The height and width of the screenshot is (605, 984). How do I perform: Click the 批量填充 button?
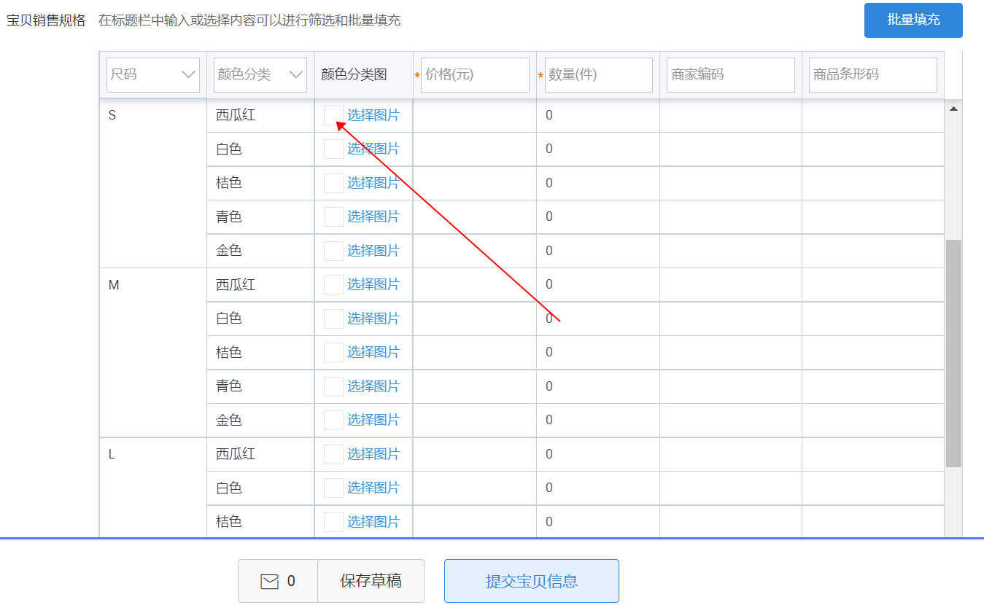tap(913, 20)
